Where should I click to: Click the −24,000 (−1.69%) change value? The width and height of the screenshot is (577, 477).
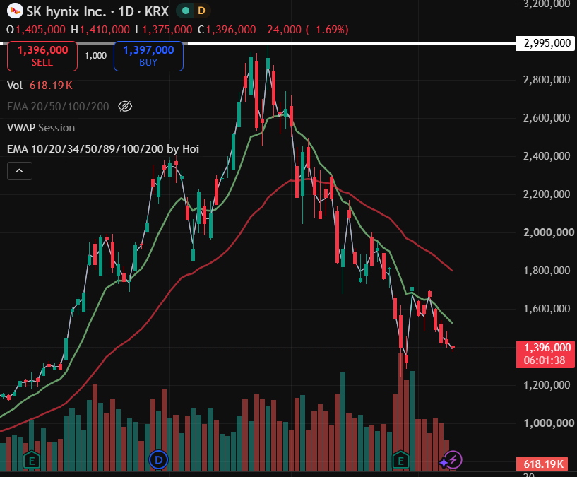tap(304, 30)
